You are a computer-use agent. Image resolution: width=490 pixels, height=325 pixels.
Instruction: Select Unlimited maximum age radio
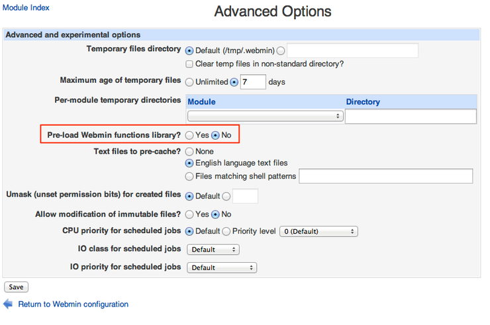(x=189, y=82)
